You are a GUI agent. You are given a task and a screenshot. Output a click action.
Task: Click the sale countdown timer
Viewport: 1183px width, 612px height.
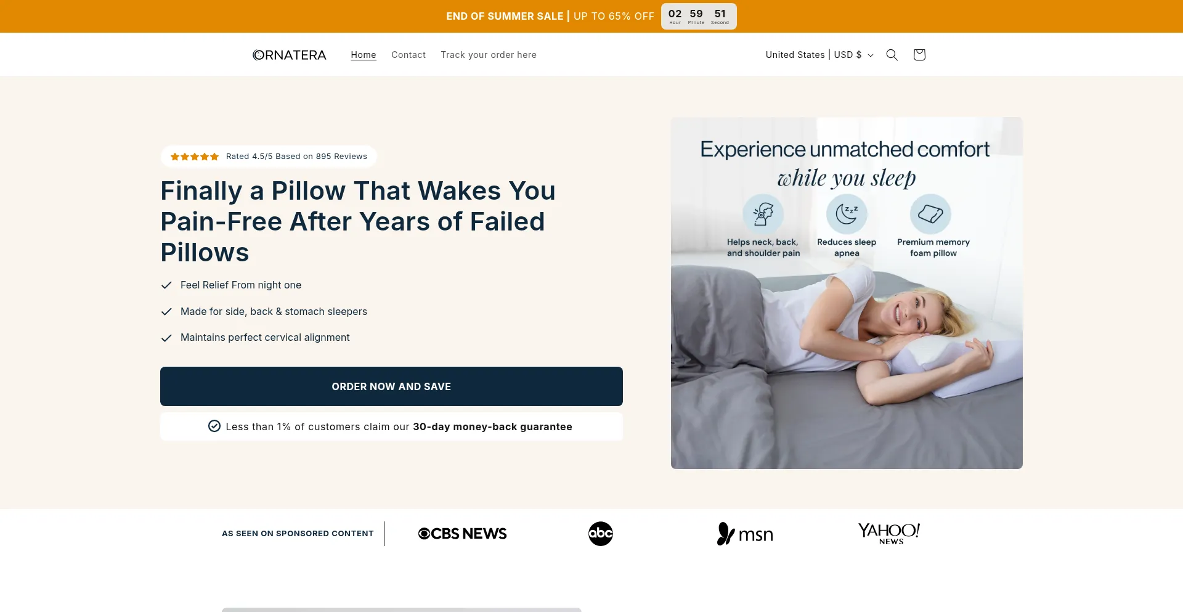699,17
